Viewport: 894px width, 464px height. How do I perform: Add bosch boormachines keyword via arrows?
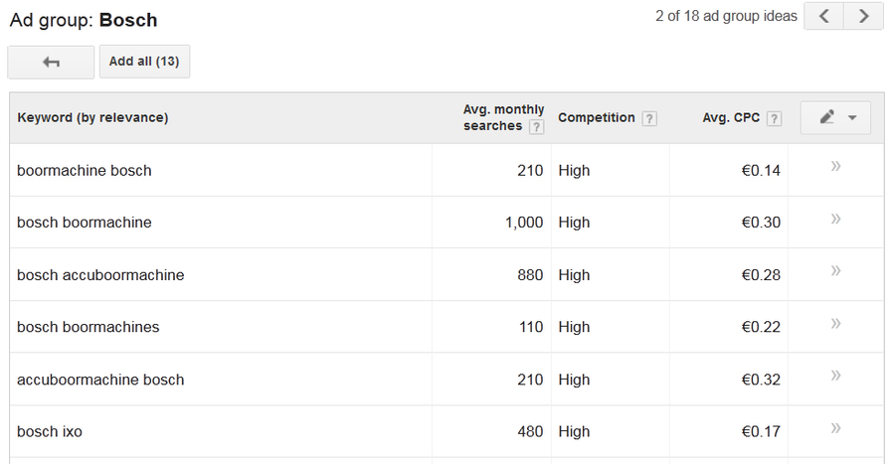(x=835, y=323)
